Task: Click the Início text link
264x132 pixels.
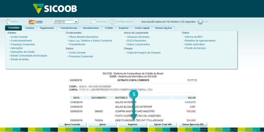Action: (x=14, y=22)
